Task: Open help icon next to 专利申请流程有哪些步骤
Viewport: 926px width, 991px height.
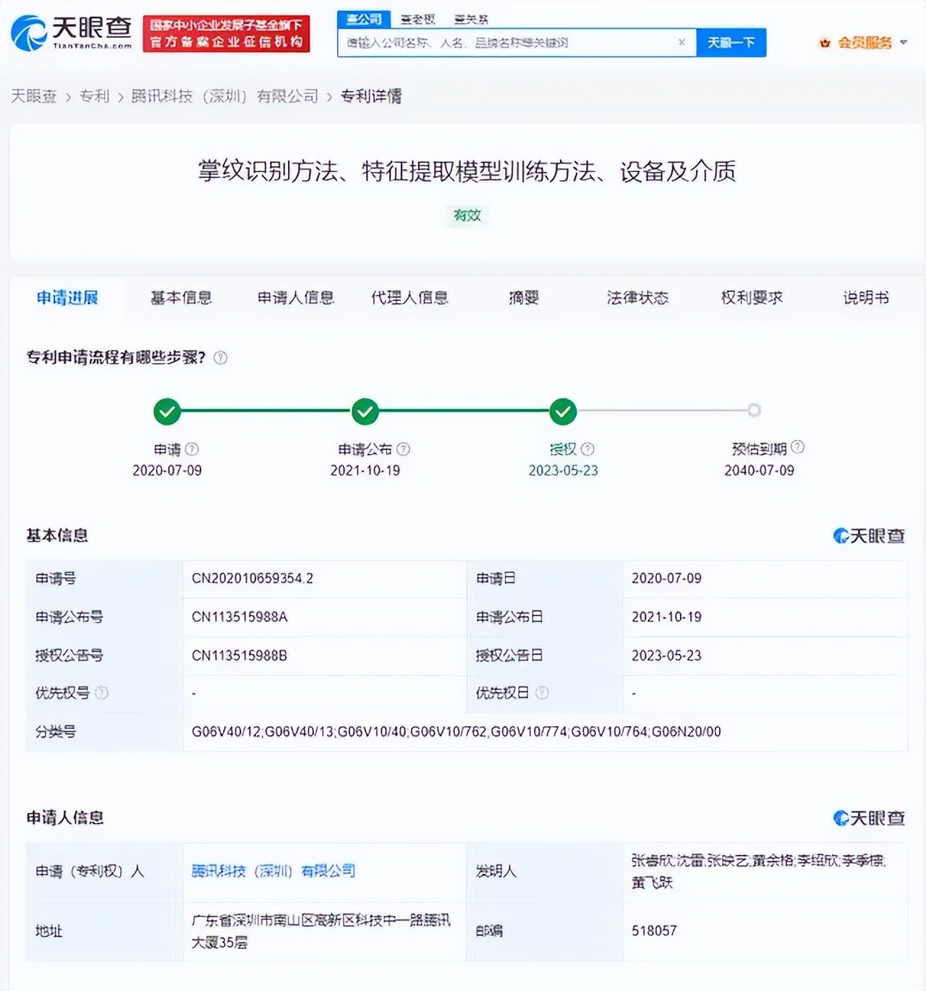Action: pos(221,357)
